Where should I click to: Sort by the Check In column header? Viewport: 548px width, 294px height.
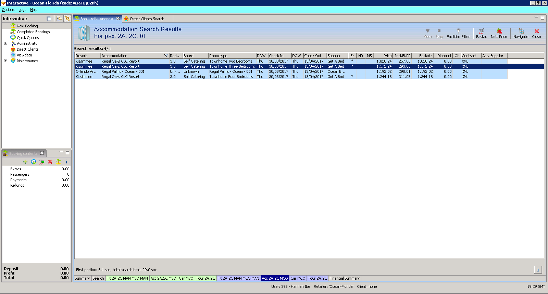[x=279, y=56]
